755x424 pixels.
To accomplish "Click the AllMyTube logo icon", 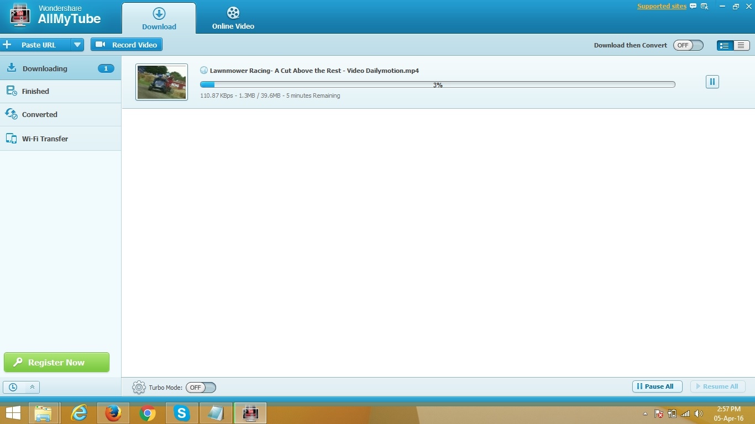I will click(20, 15).
